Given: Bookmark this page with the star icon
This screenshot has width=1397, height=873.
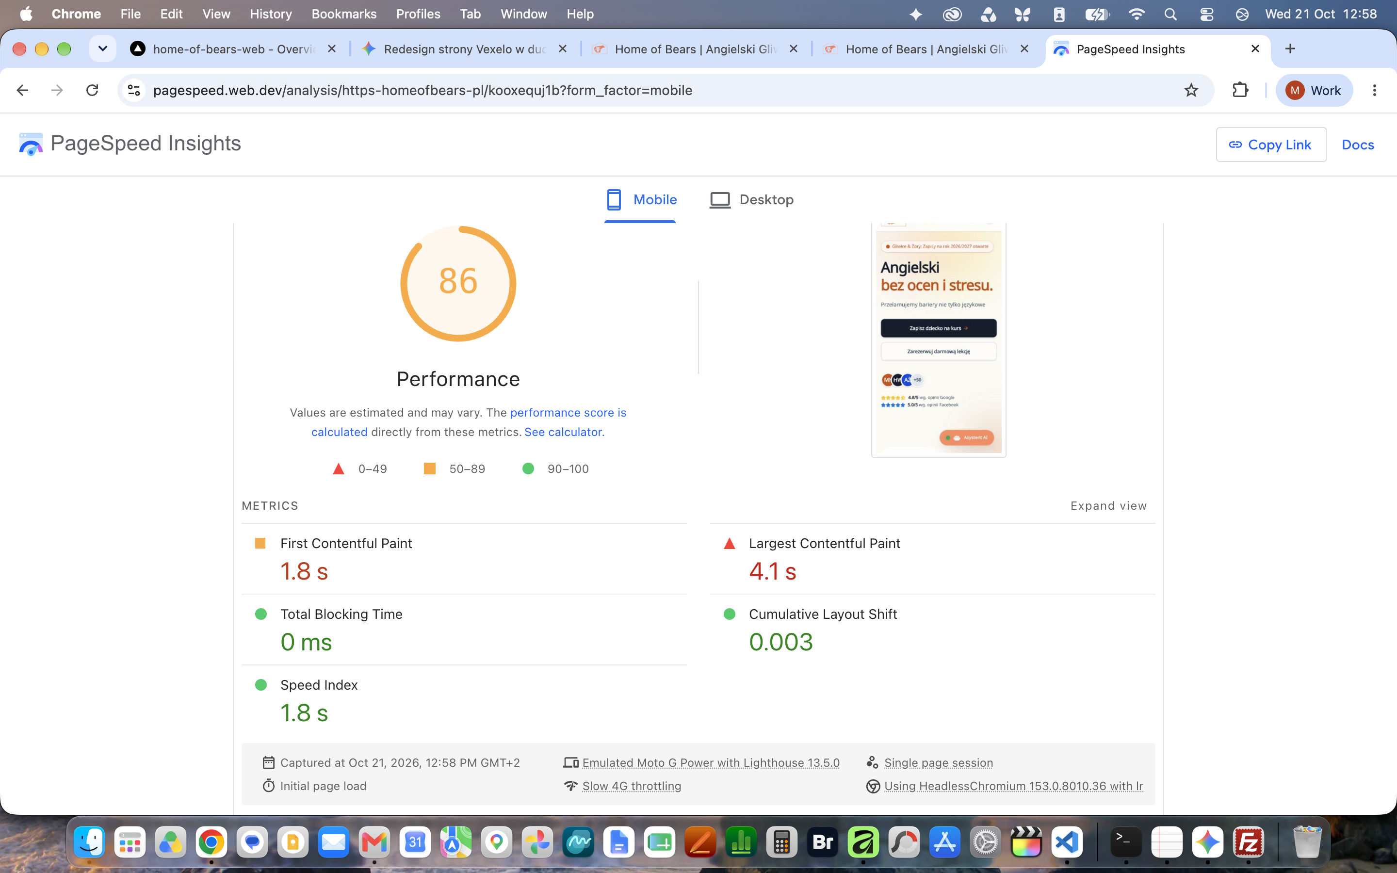Looking at the screenshot, I should [x=1191, y=90].
